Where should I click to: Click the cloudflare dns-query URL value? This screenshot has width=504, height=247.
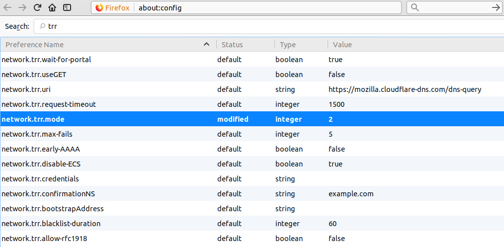pos(405,89)
